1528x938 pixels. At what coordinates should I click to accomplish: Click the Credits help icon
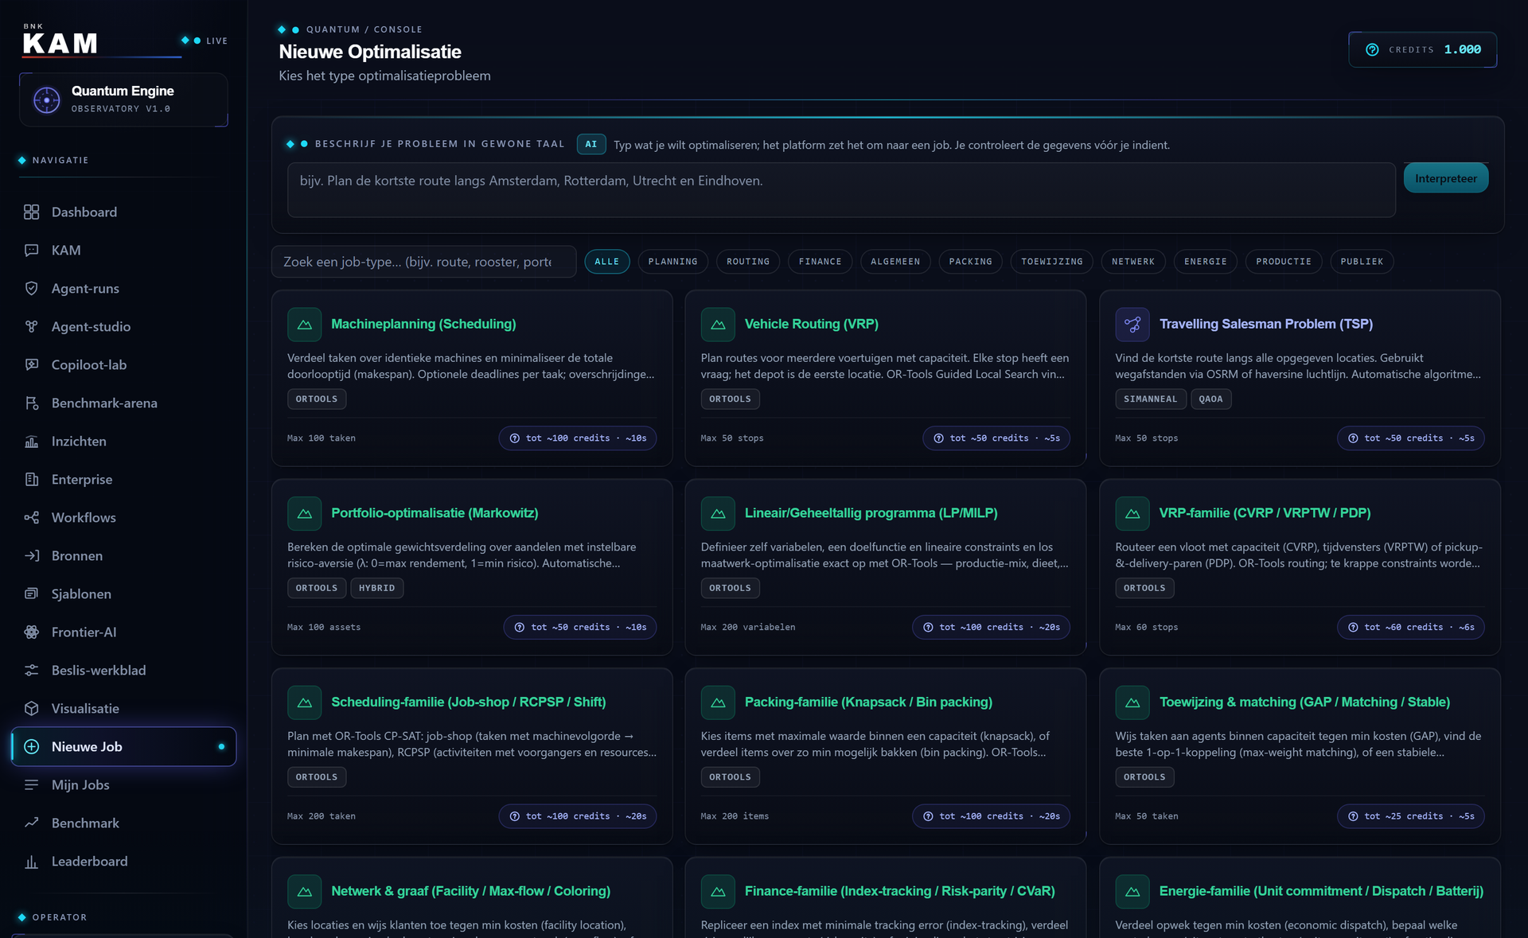coord(1372,49)
